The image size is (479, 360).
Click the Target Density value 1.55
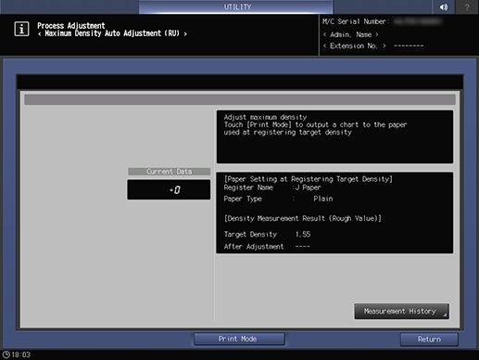point(303,234)
